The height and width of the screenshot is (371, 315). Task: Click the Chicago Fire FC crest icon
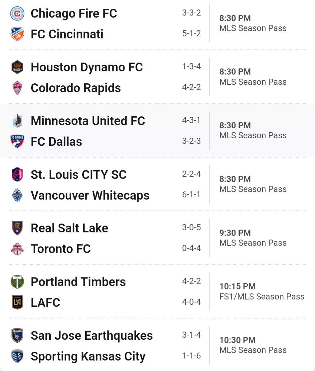coord(17,13)
